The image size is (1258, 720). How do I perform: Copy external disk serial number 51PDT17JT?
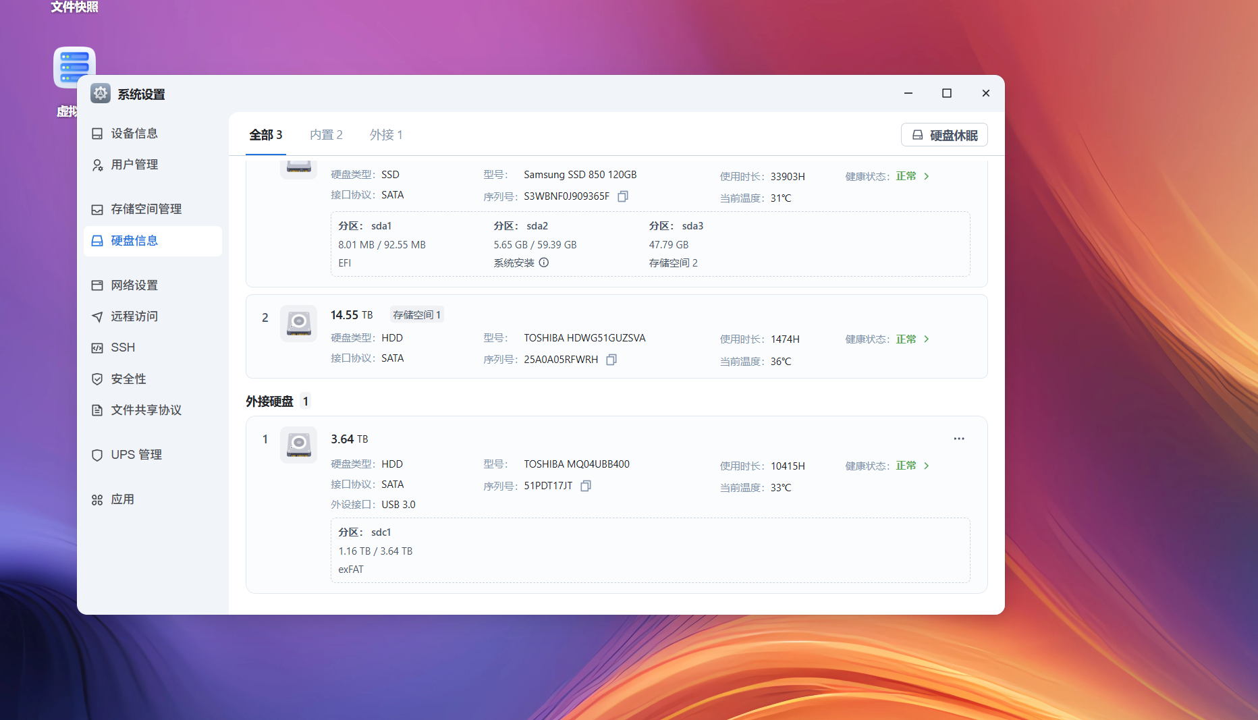586,486
